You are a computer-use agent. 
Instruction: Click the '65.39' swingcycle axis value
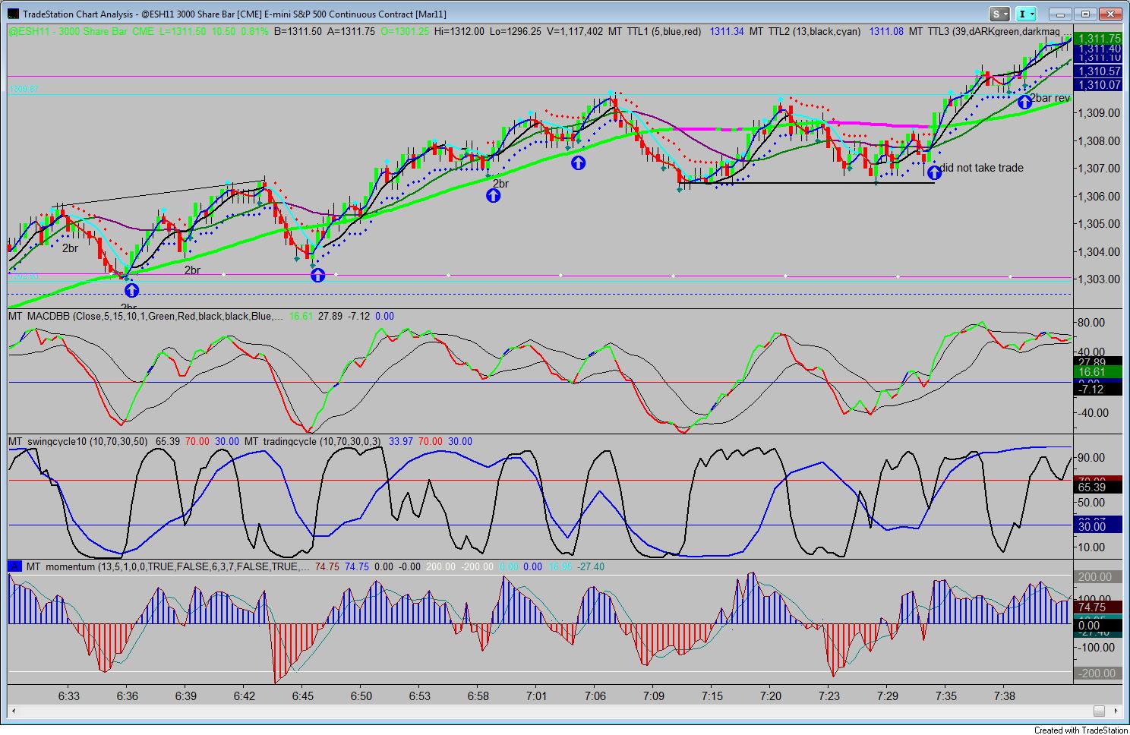[x=1099, y=487]
